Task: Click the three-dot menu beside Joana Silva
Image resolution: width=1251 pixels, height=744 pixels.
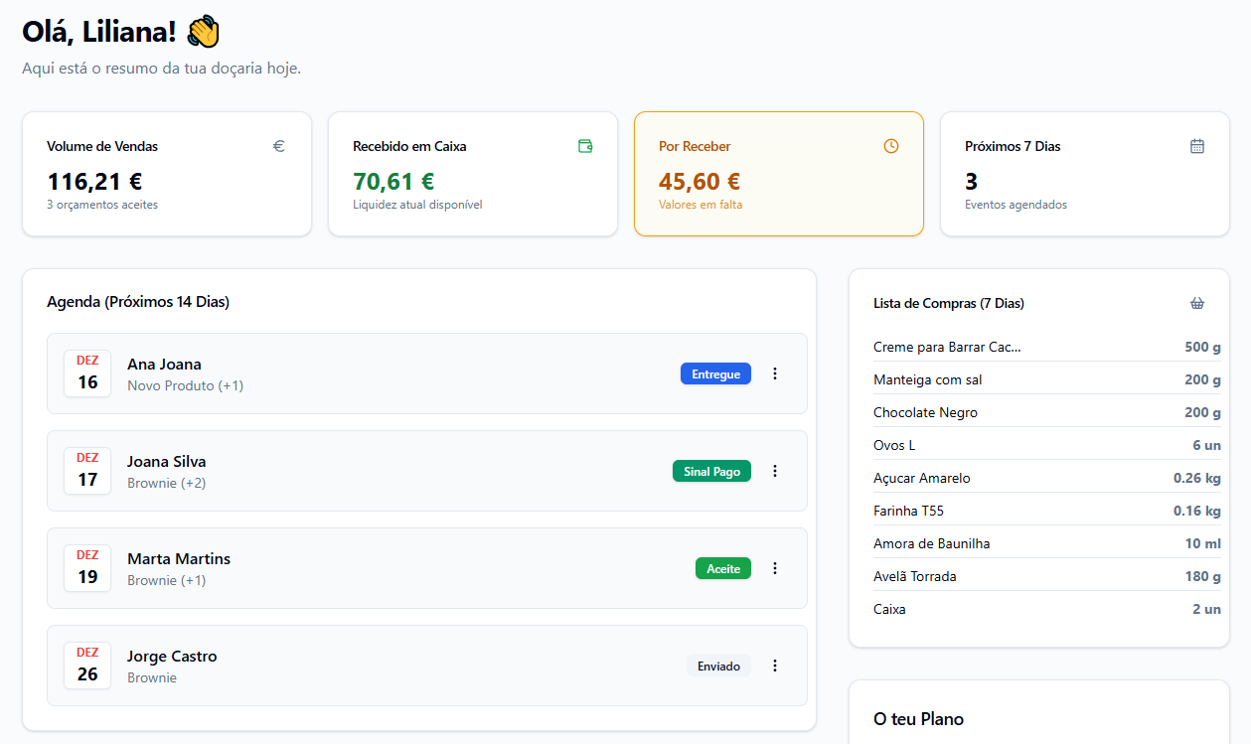Action: click(x=775, y=471)
